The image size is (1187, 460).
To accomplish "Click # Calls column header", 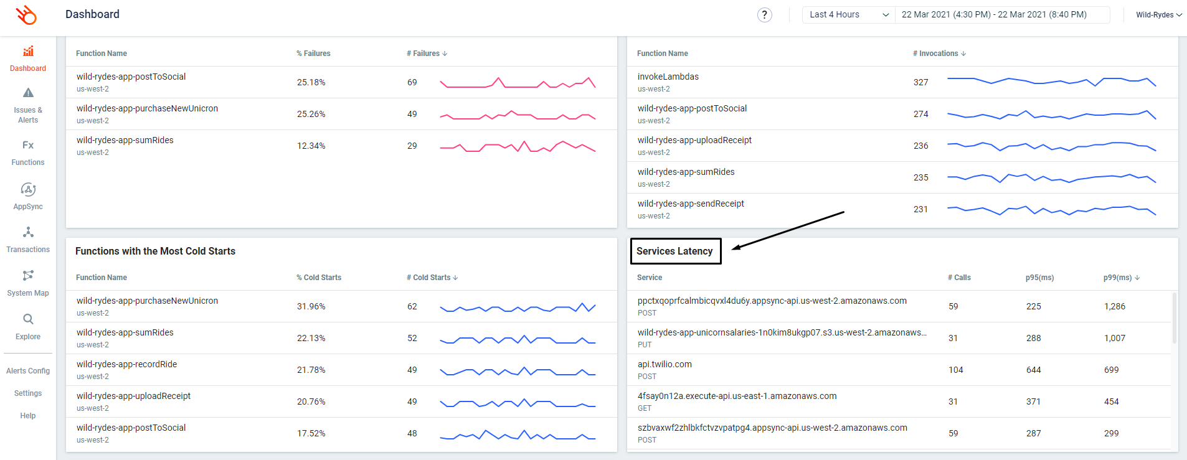I will [x=959, y=278].
